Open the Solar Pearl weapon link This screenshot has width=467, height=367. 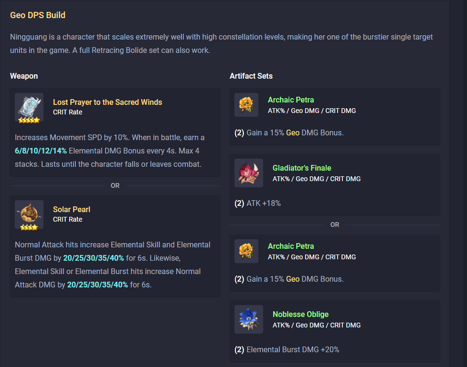72,209
